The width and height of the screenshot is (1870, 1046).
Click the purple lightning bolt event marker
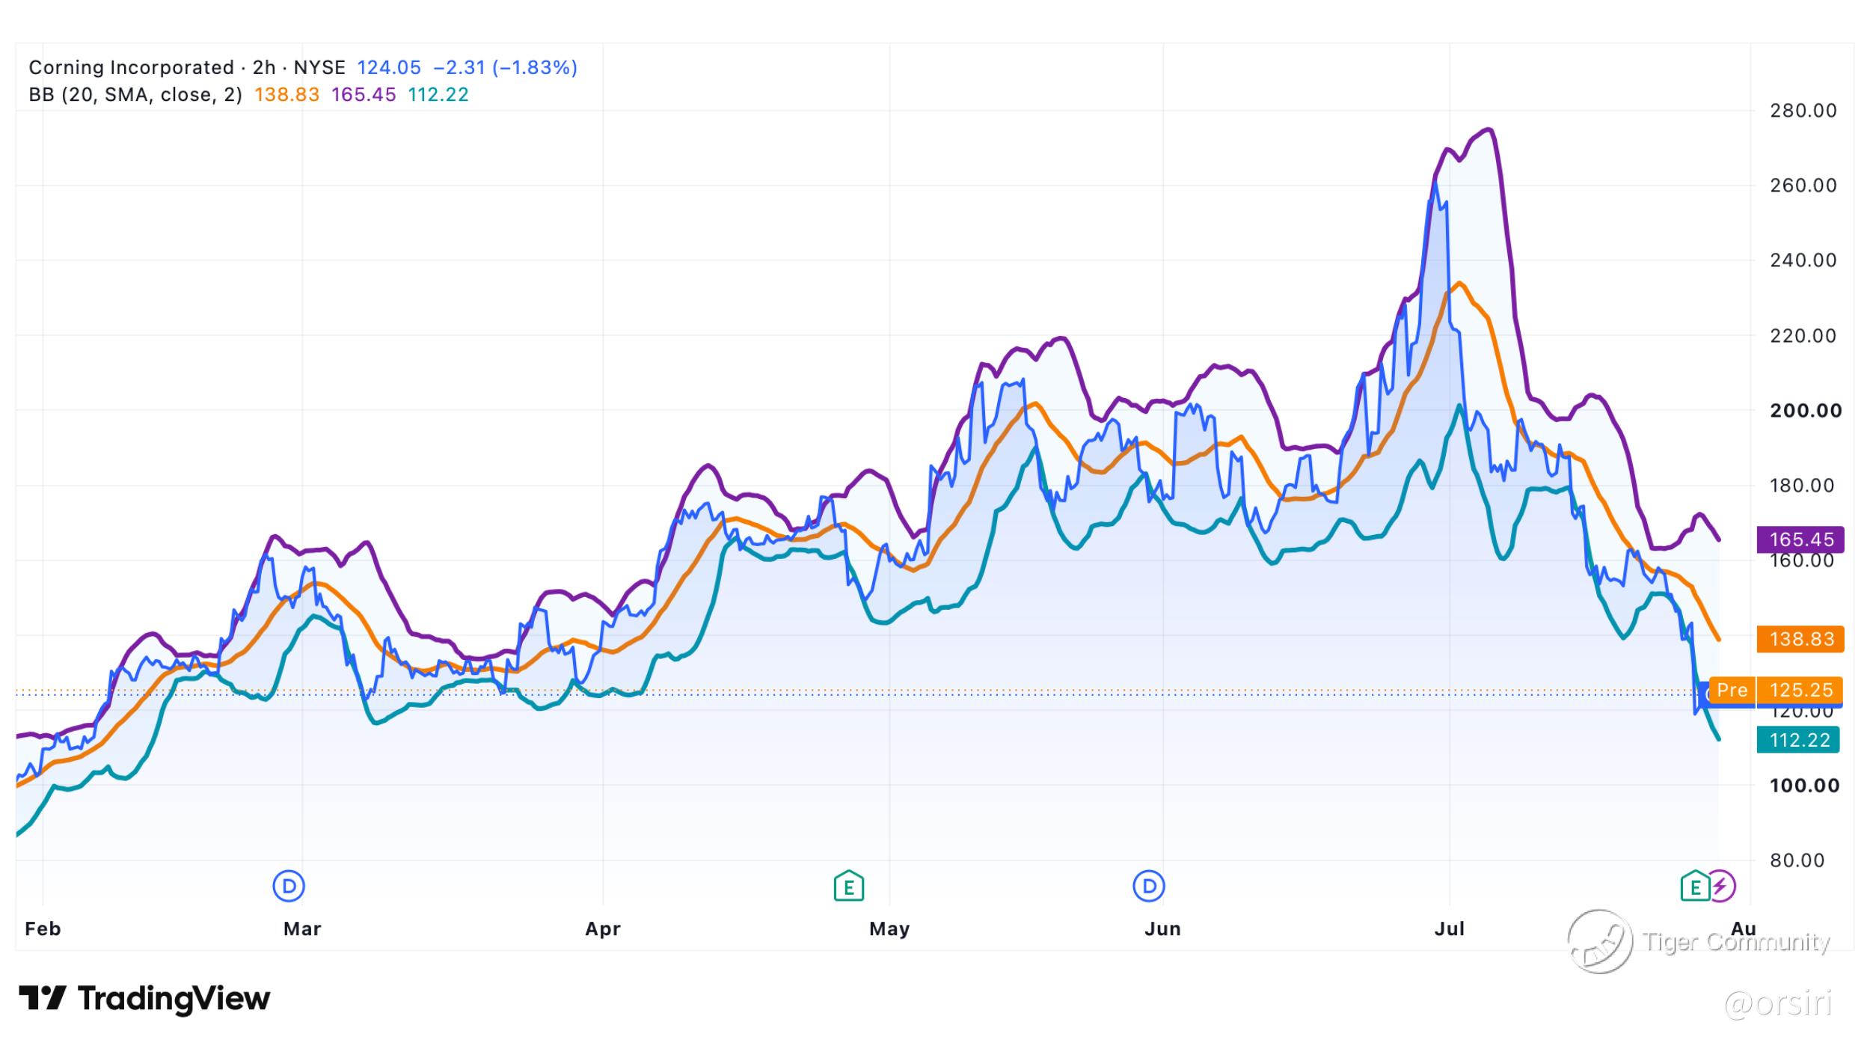point(1720,887)
